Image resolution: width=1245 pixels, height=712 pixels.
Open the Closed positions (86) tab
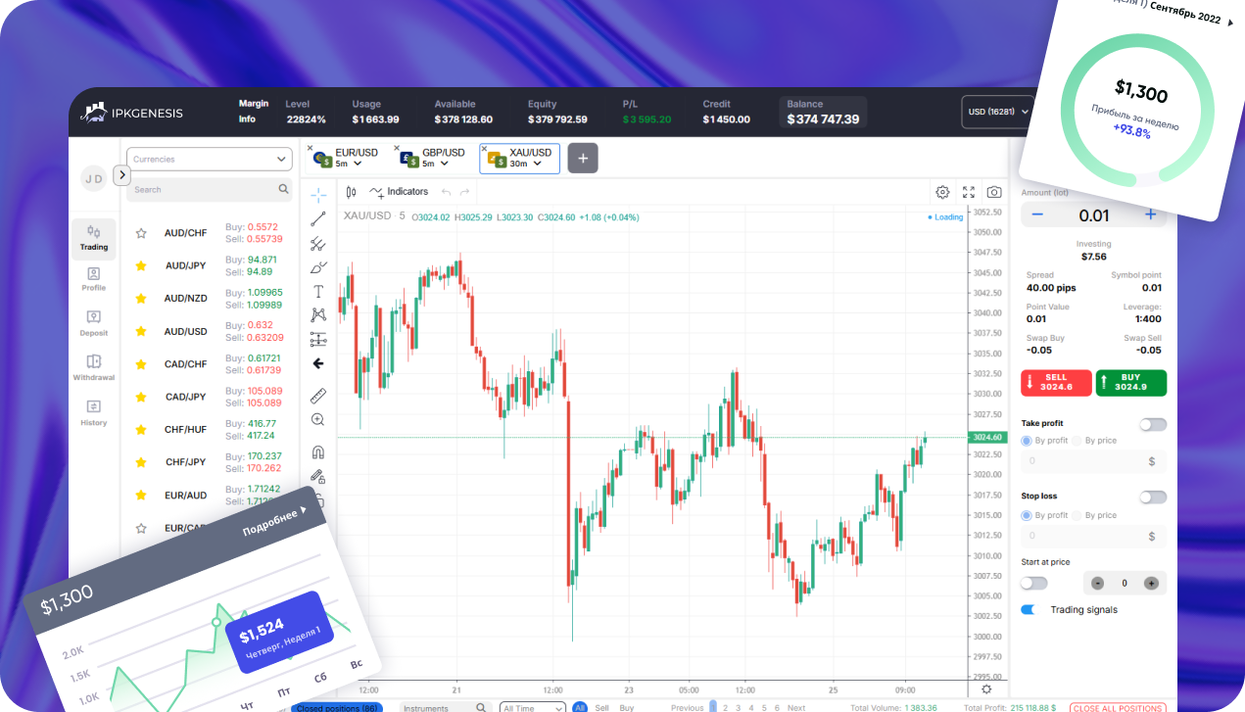click(x=337, y=707)
